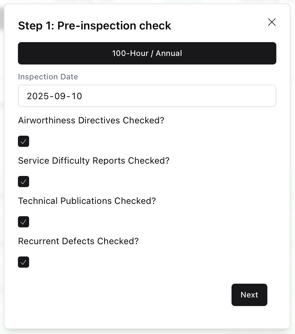Click the Technical Publications Checked label

click(x=87, y=201)
